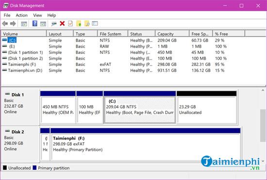Minimize the Disk Management window
Image resolution: width=267 pixels, height=180 pixels.
pyautogui.click(x=225, y=6)
